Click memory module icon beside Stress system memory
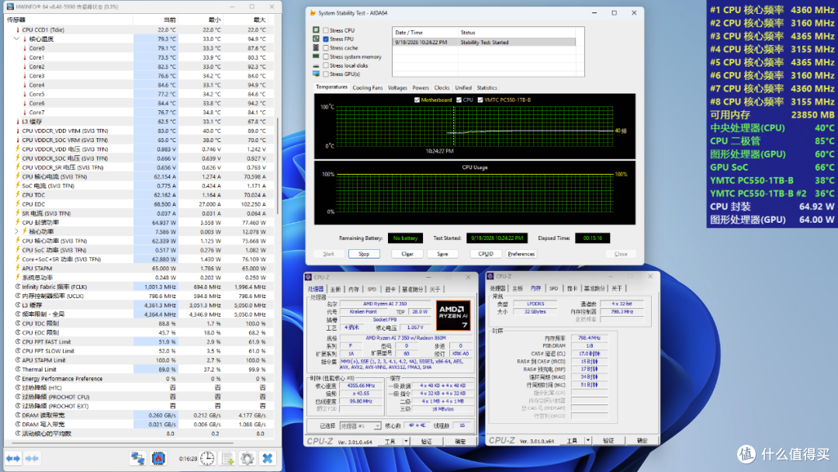This screenshot has height=472, width=838. (317, 56)
